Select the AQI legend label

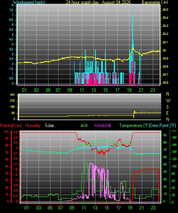pyautogui.click(x=84, y=125)
